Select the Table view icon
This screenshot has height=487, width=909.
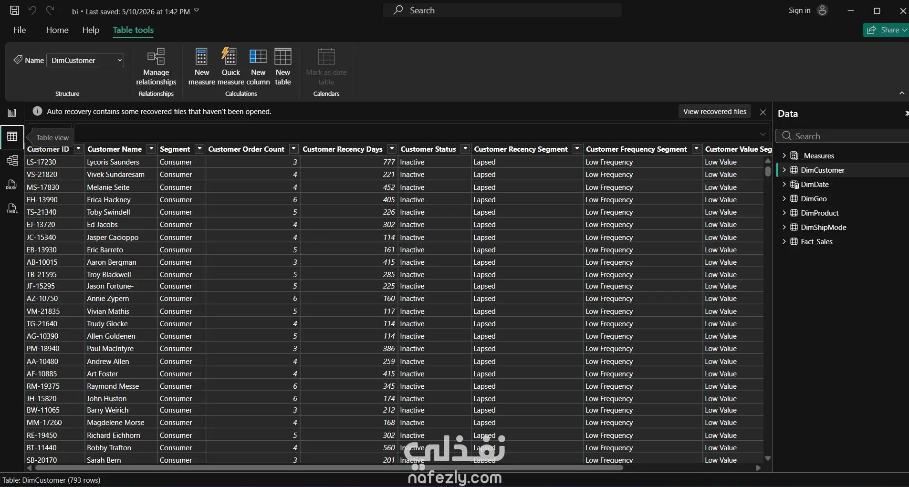click(12, 137)
